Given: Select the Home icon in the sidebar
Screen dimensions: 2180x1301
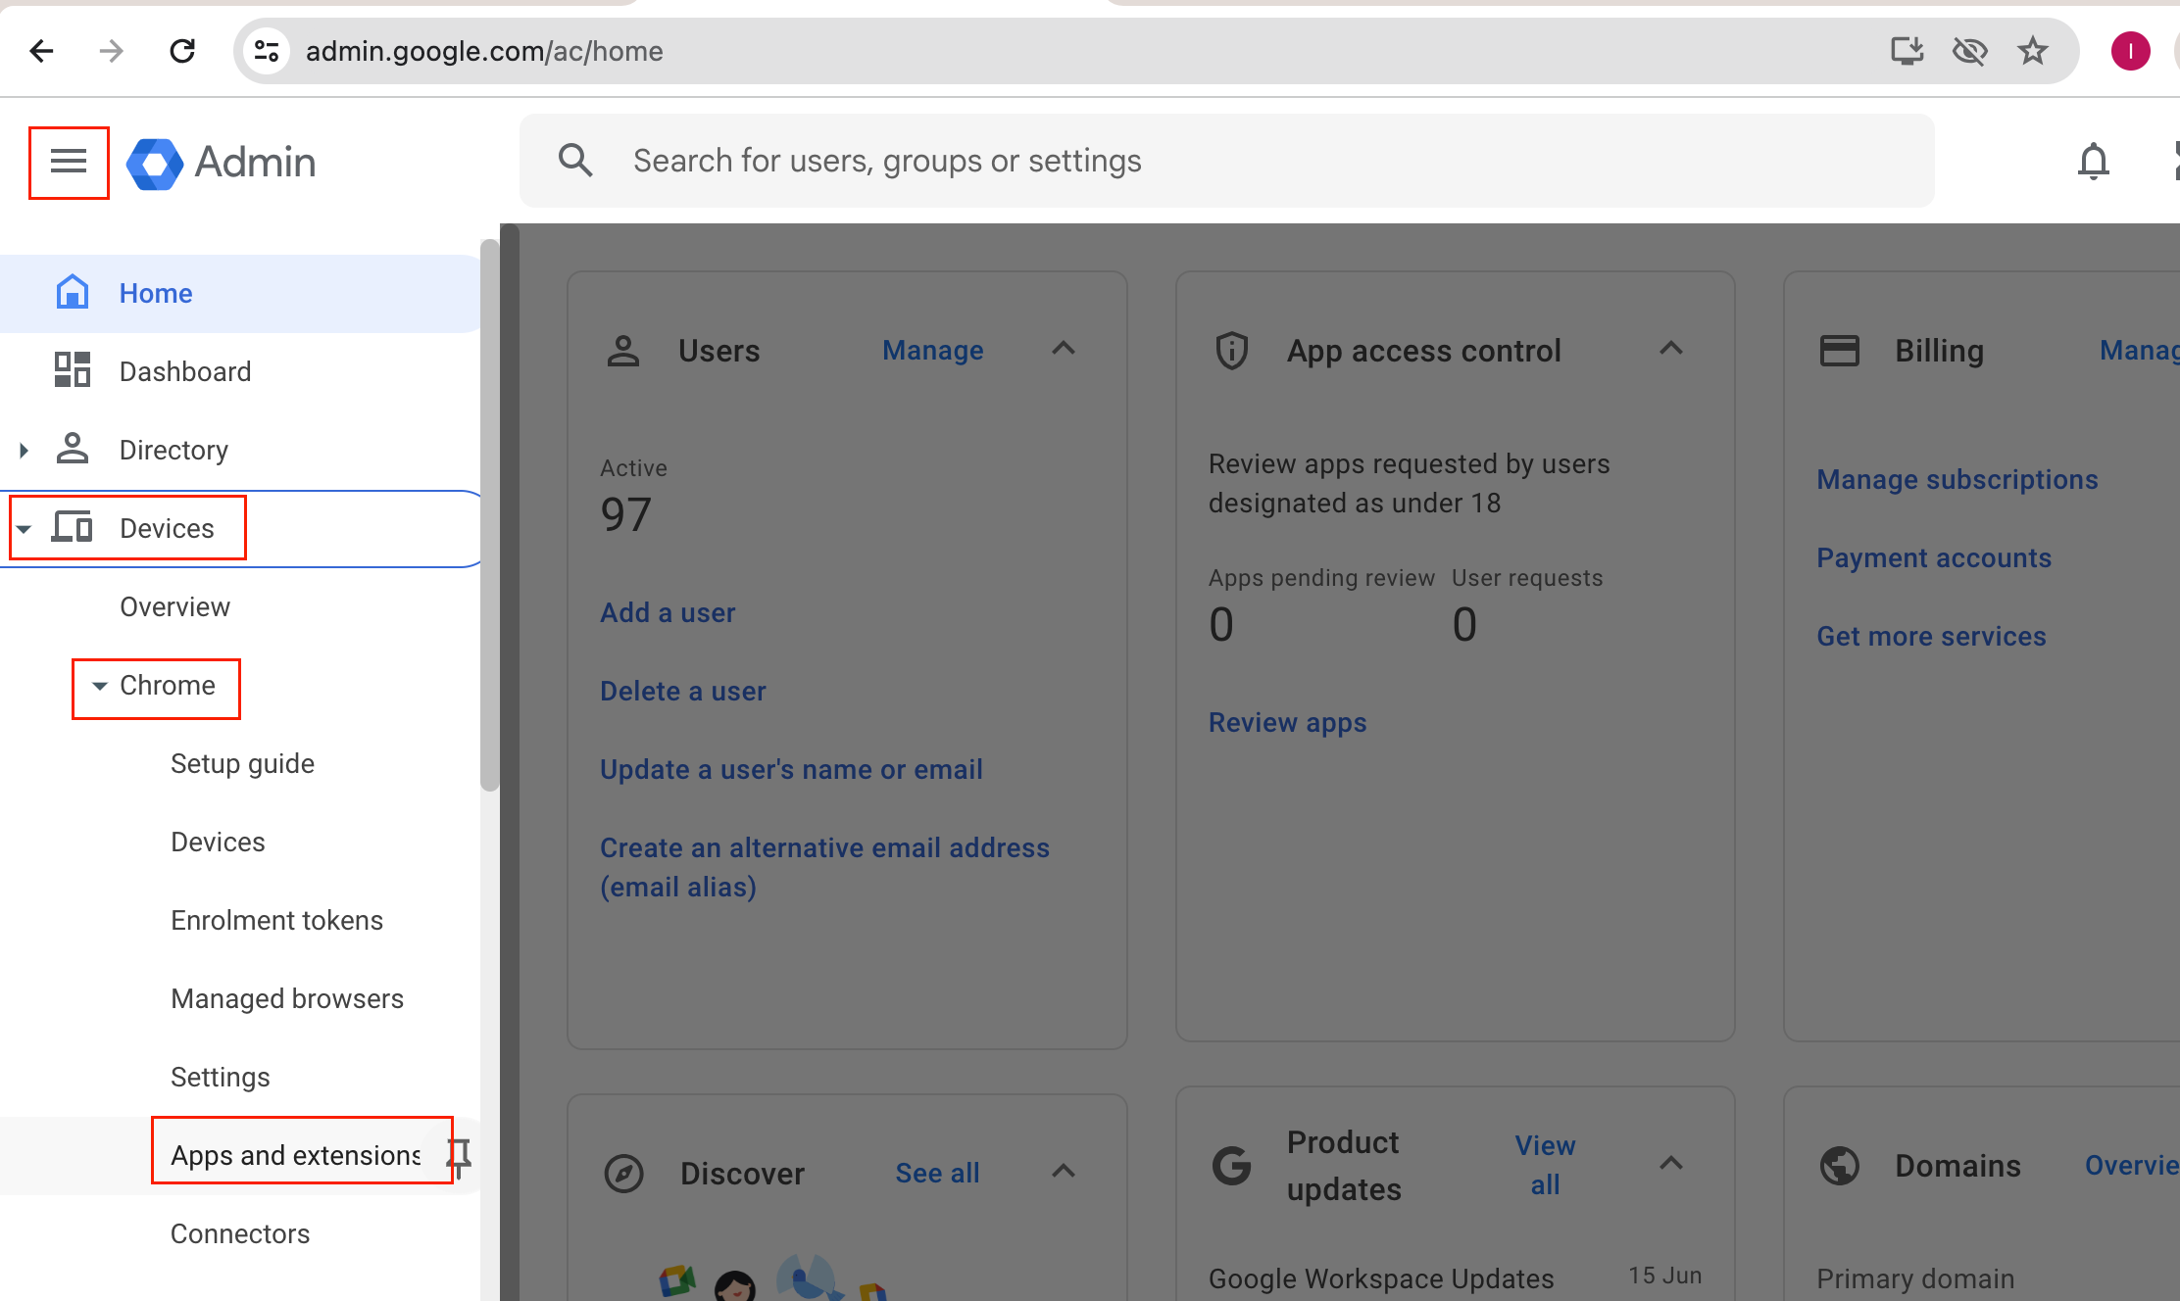Looking at the screenshot, I should click(72, 291).
